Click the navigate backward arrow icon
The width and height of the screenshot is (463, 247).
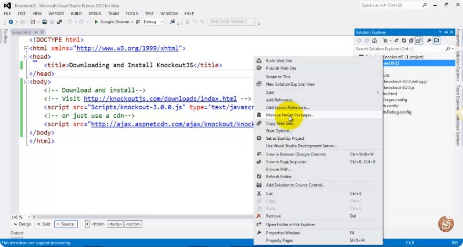(x=11, y=22)
